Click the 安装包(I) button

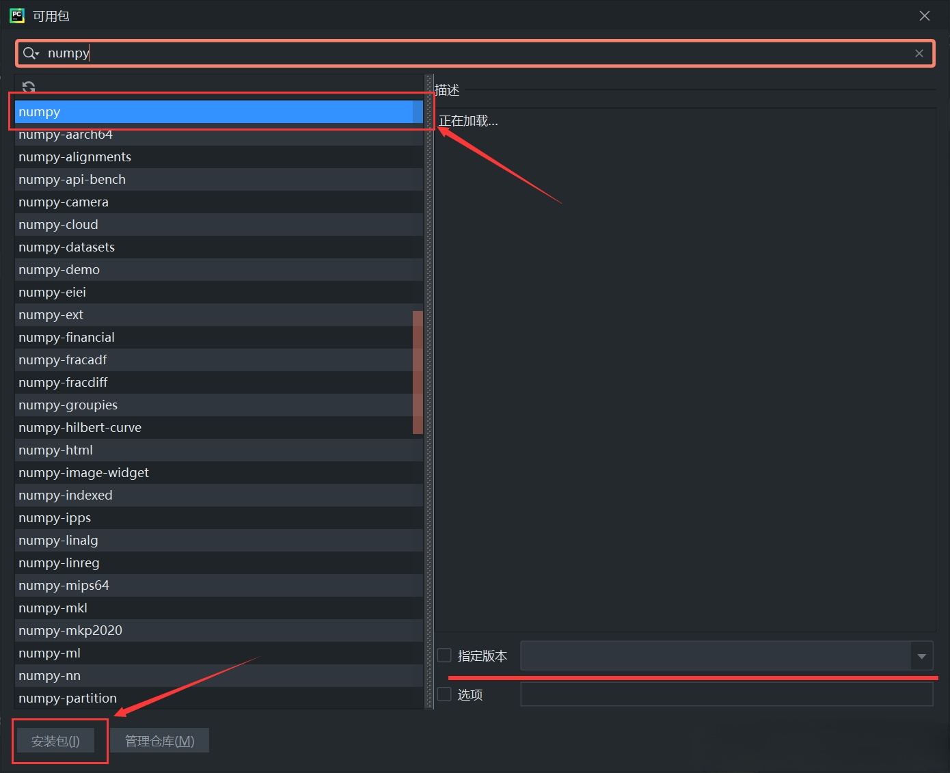(56, 741)
